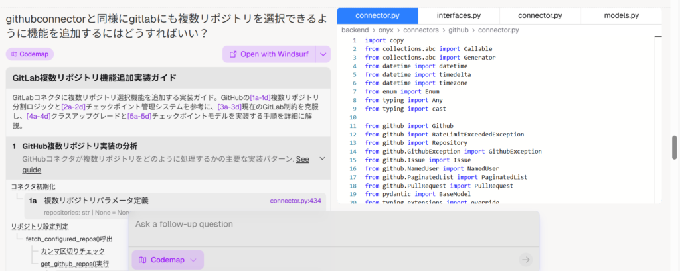Click the backend breadcrumb segment
This screenshot has width=680, height=271.
tap(355, 30)
